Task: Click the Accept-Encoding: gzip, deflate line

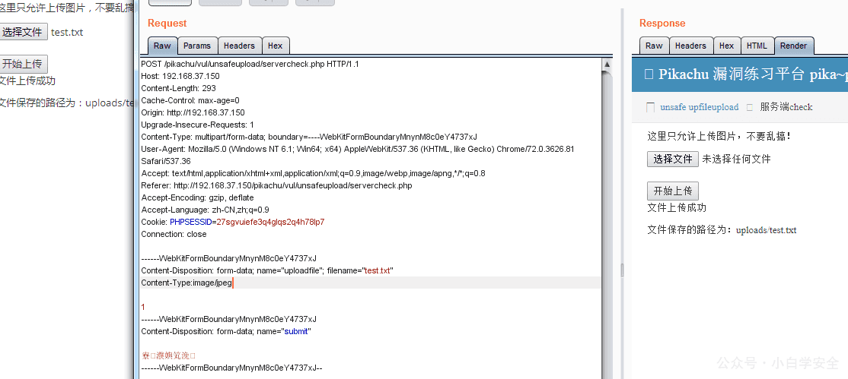Action: click(x=197, y=197)
